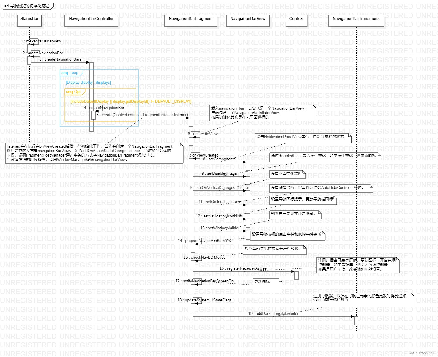This screenshot has width=438, height=357.
Task: Click message 13 setWindowVisible
Action: [x=219, y=228]
